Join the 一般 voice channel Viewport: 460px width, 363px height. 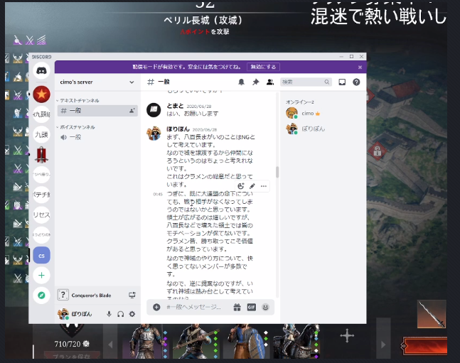click(x=97, y=137)
